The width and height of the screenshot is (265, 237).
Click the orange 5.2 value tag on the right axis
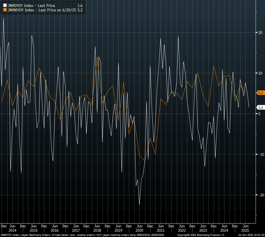261,93
